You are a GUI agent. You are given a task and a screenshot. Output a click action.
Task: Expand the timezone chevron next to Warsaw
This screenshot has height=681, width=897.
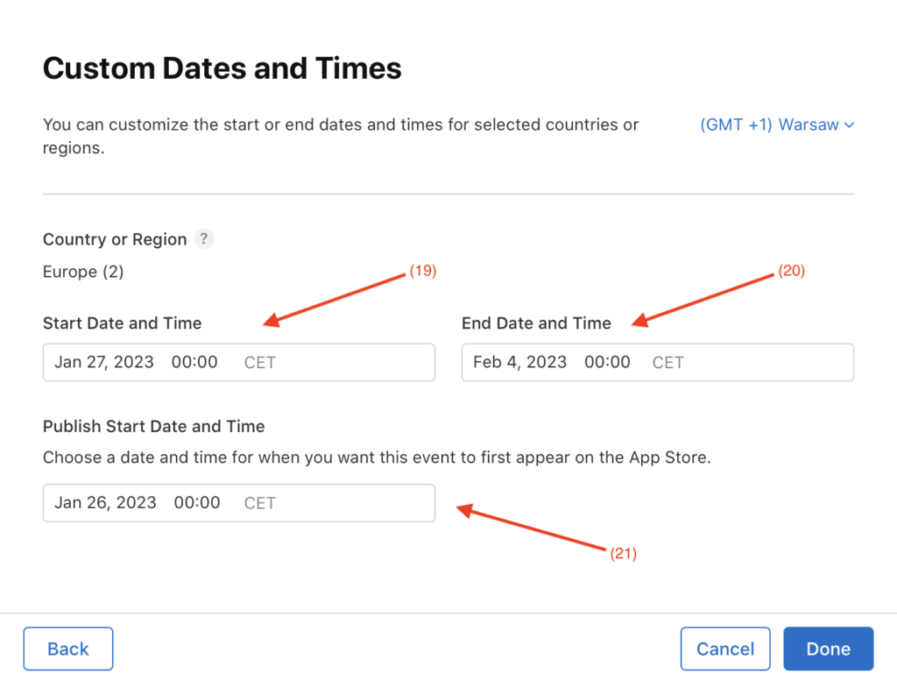pos(848,124)
